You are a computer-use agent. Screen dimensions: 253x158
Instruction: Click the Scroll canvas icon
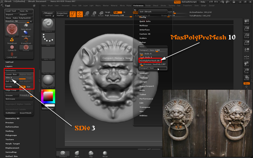tap(247, 22)
